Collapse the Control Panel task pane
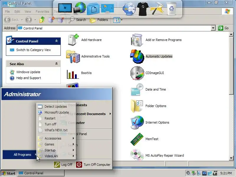Image resolution: width=236 pixels, height=177 pixels. pyautogui.click(x=56, y=41)
